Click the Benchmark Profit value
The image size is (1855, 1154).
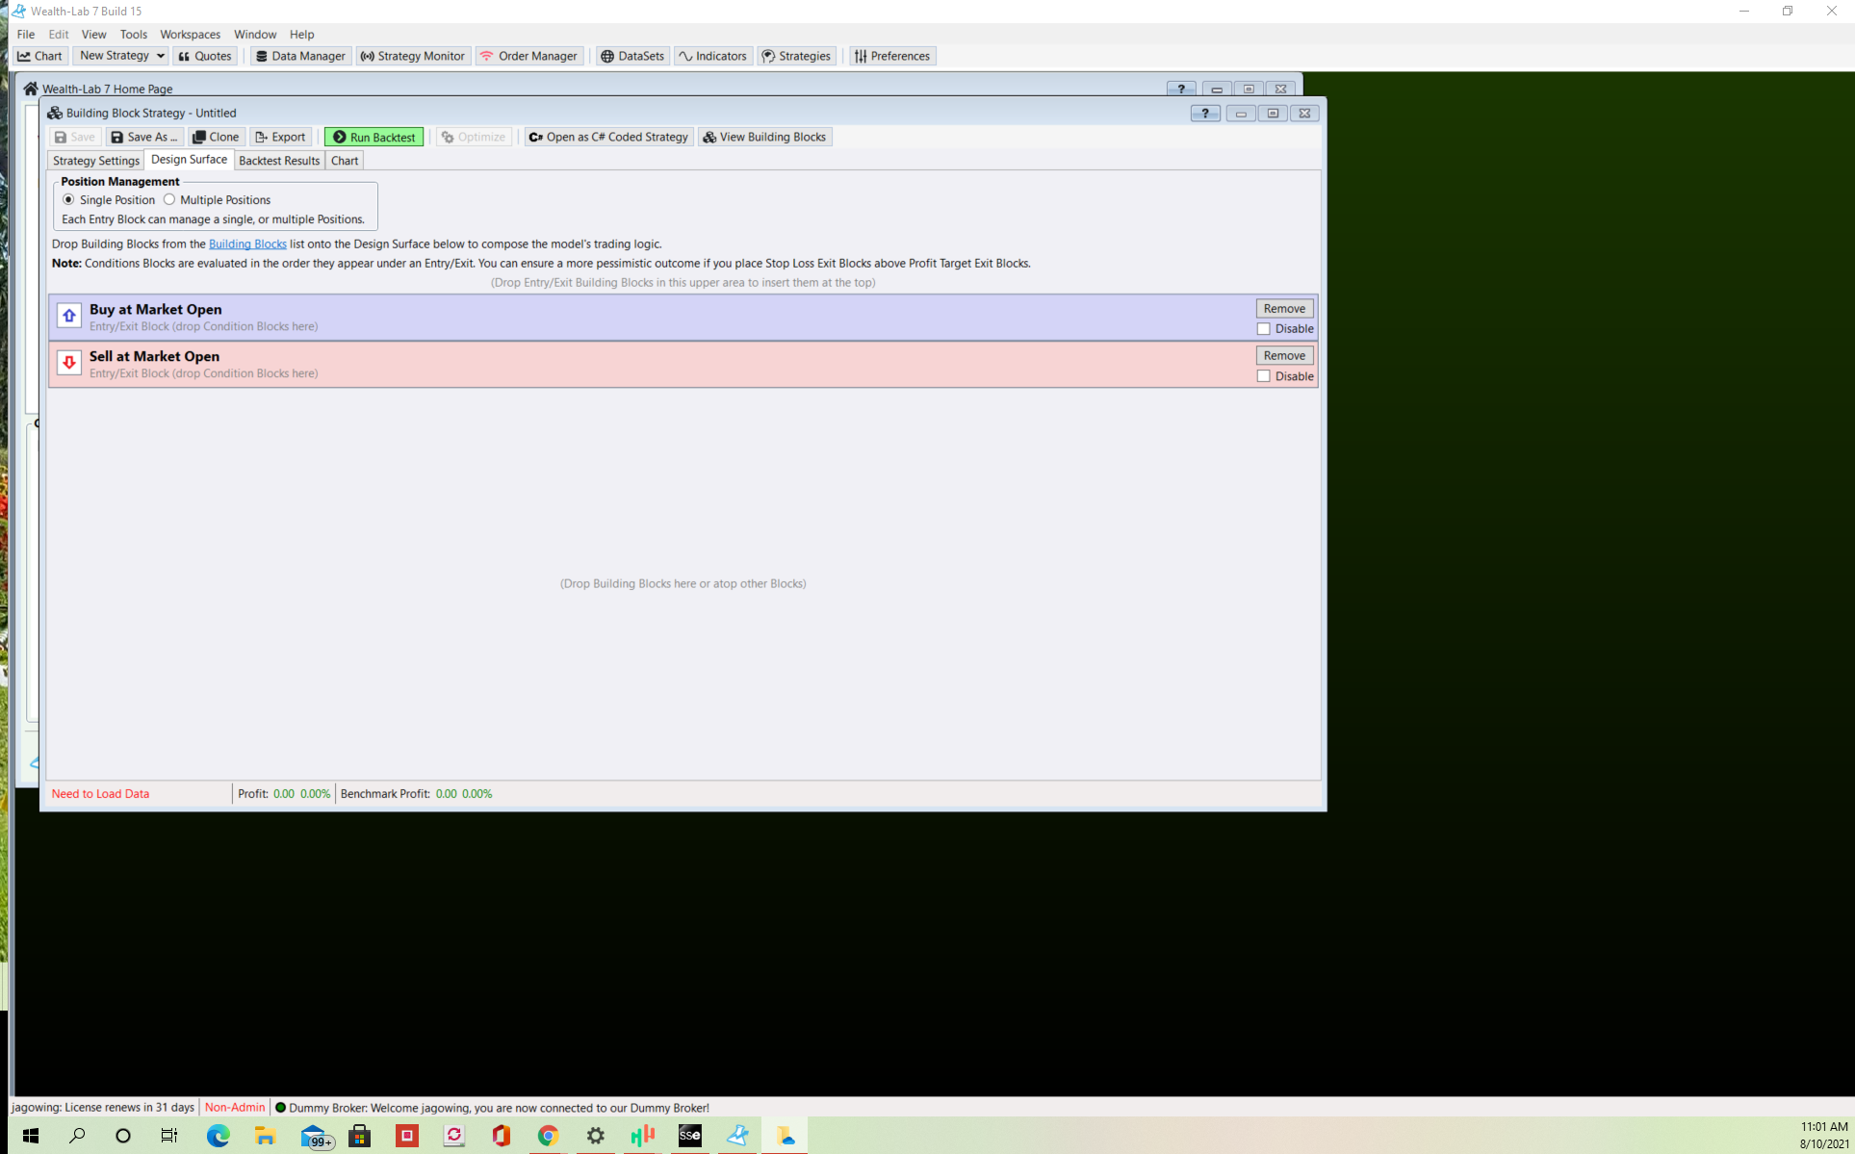(464, 794)
